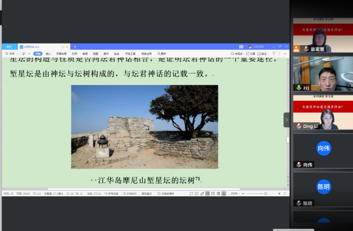
Task: Click the 向伟 blue avatar circle
Action: (x=324, y=148)
